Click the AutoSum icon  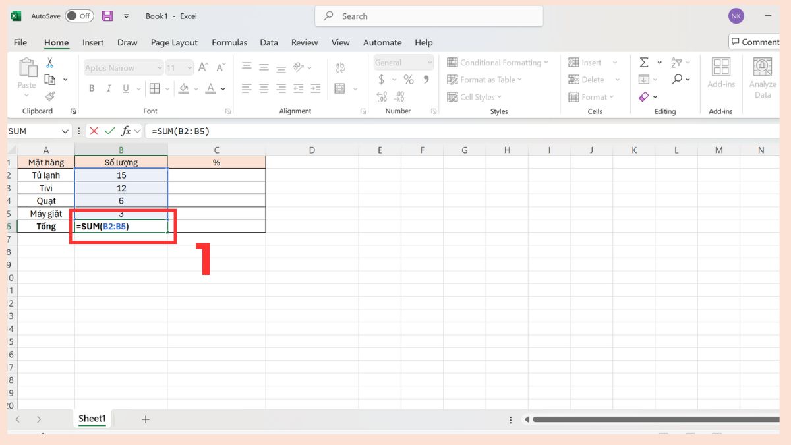(x=644, y=62)
